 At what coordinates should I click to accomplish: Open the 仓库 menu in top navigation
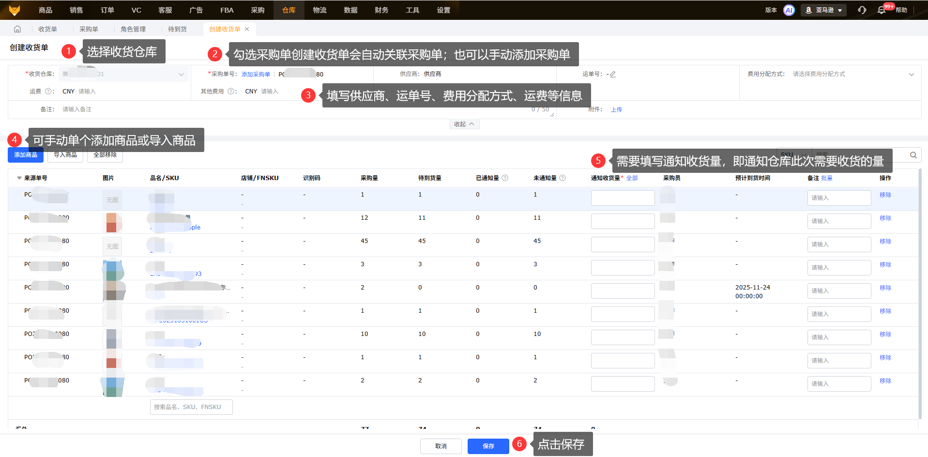[x=289, y=10]
